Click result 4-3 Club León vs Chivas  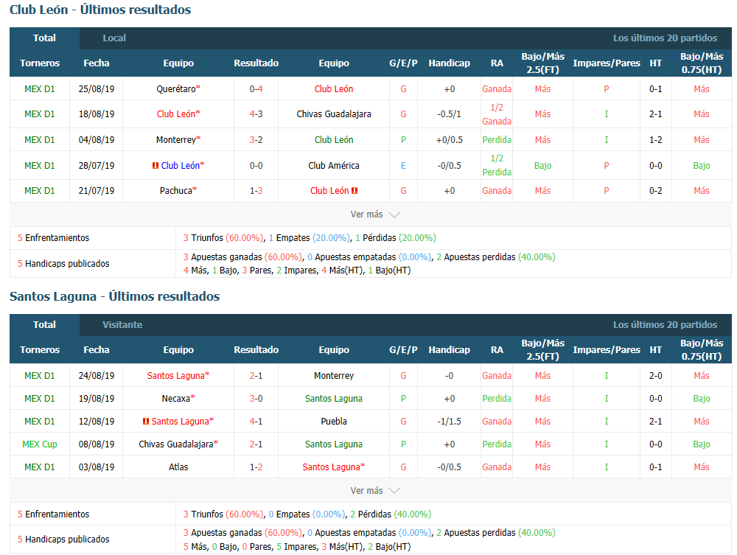(256, 114)
